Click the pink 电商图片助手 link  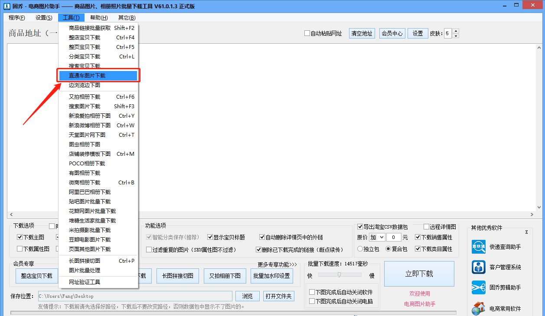pyautogui.click(x=419, y=304)
